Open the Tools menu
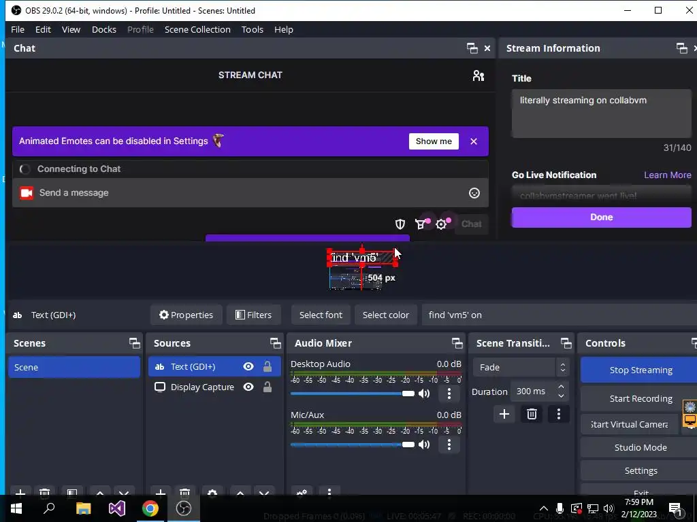 click(x=253, y=30)
